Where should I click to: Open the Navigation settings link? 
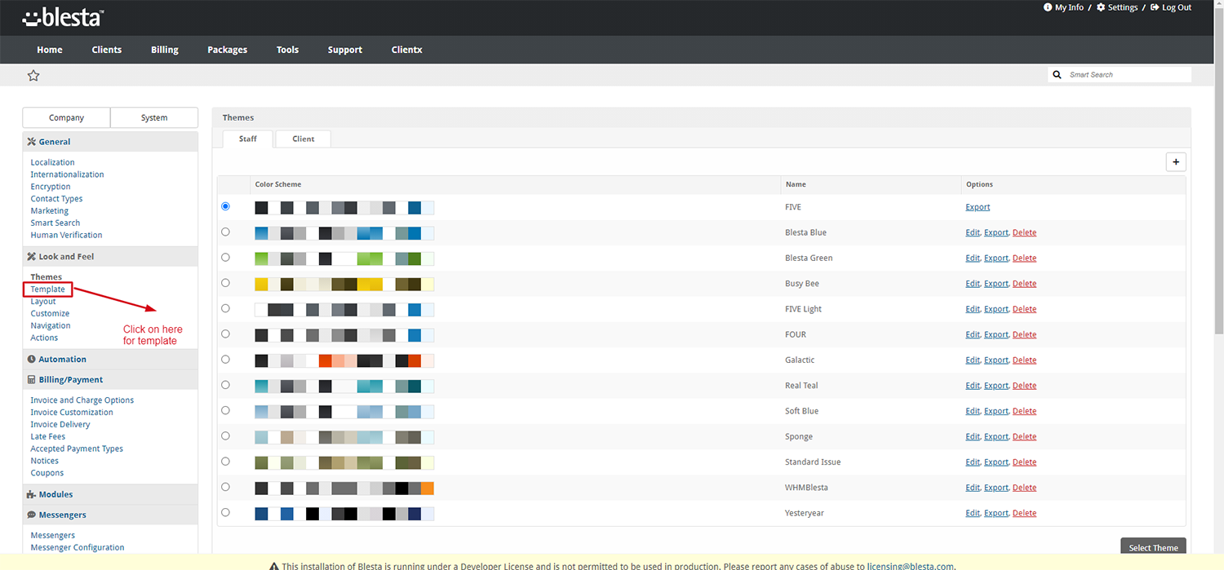tap(51, 325)
